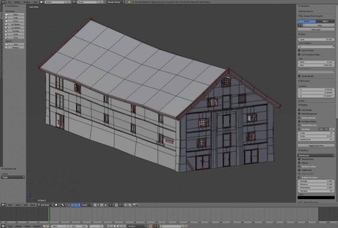Add a UV Sphere primitive
Image resolution: width=338 pixels, height=228 pixels.
pyautogui.click(x=15, y=24)
